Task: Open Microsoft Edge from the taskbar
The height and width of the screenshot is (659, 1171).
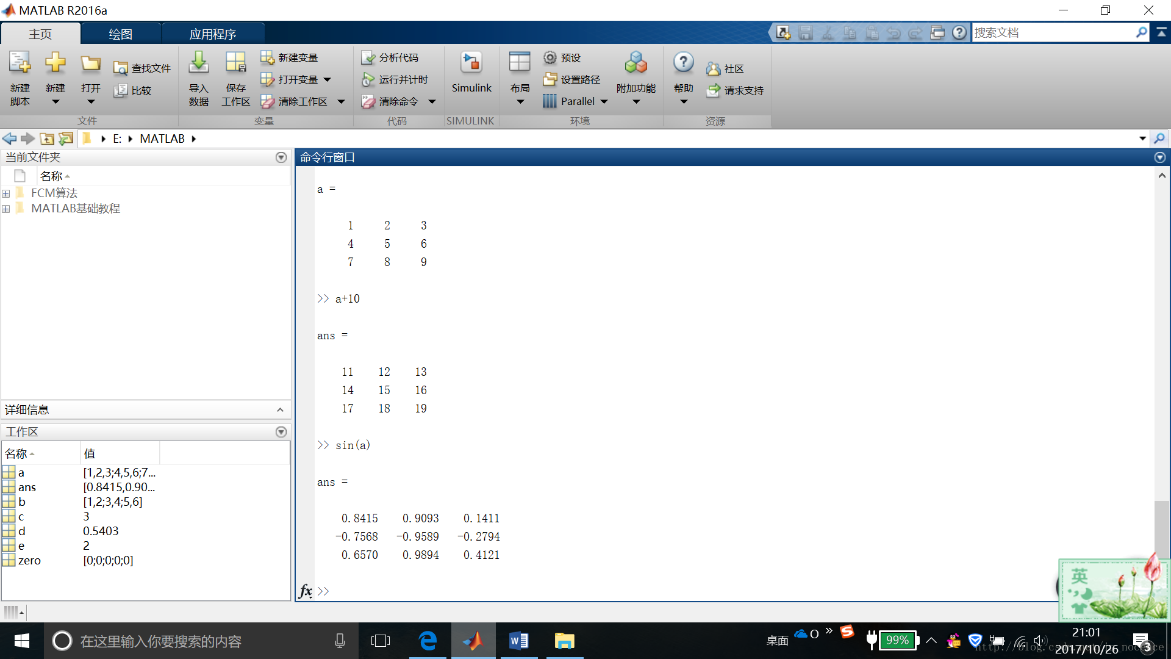Action: pyautogui.click(x=428, y=641)
